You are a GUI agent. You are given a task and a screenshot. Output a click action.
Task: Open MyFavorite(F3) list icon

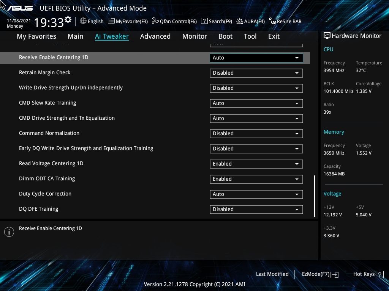(111, 21)
